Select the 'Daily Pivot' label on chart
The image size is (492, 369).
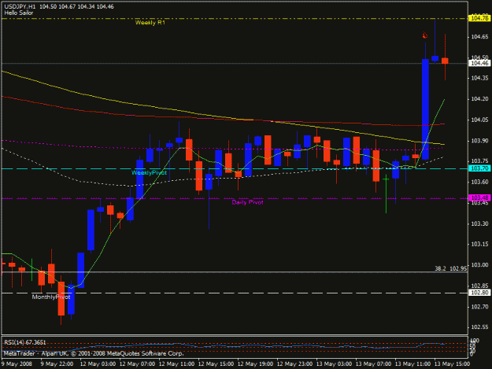[247, 202]
